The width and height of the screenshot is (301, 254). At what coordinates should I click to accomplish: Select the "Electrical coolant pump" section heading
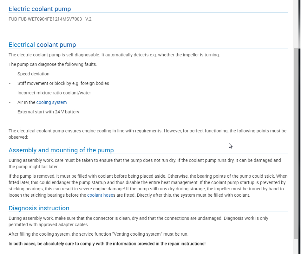(x=42, y=45)
